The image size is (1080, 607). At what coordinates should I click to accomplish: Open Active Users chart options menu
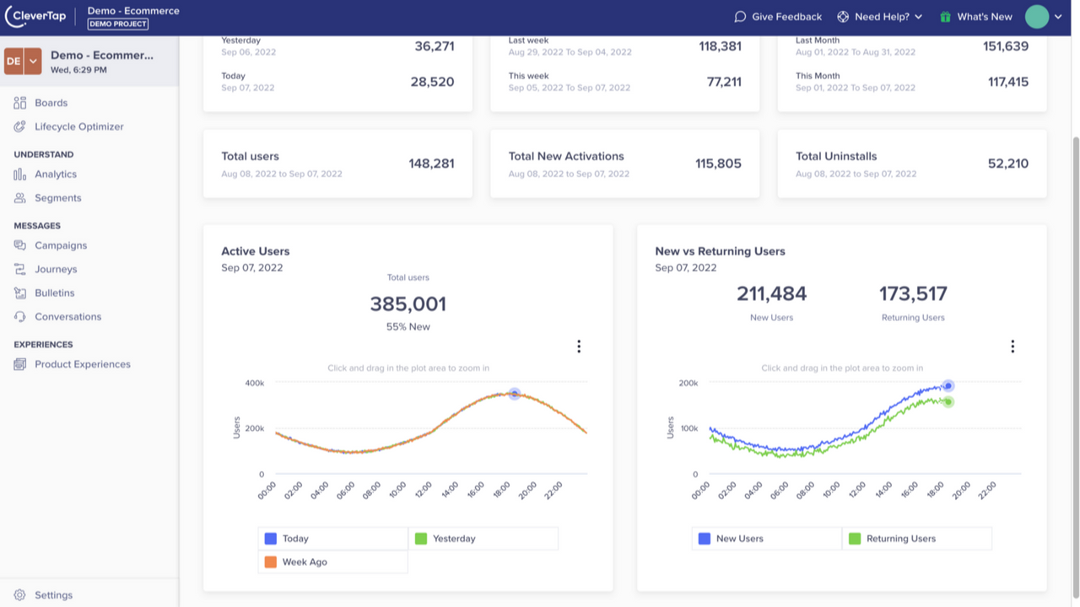(x=579, y=346)
